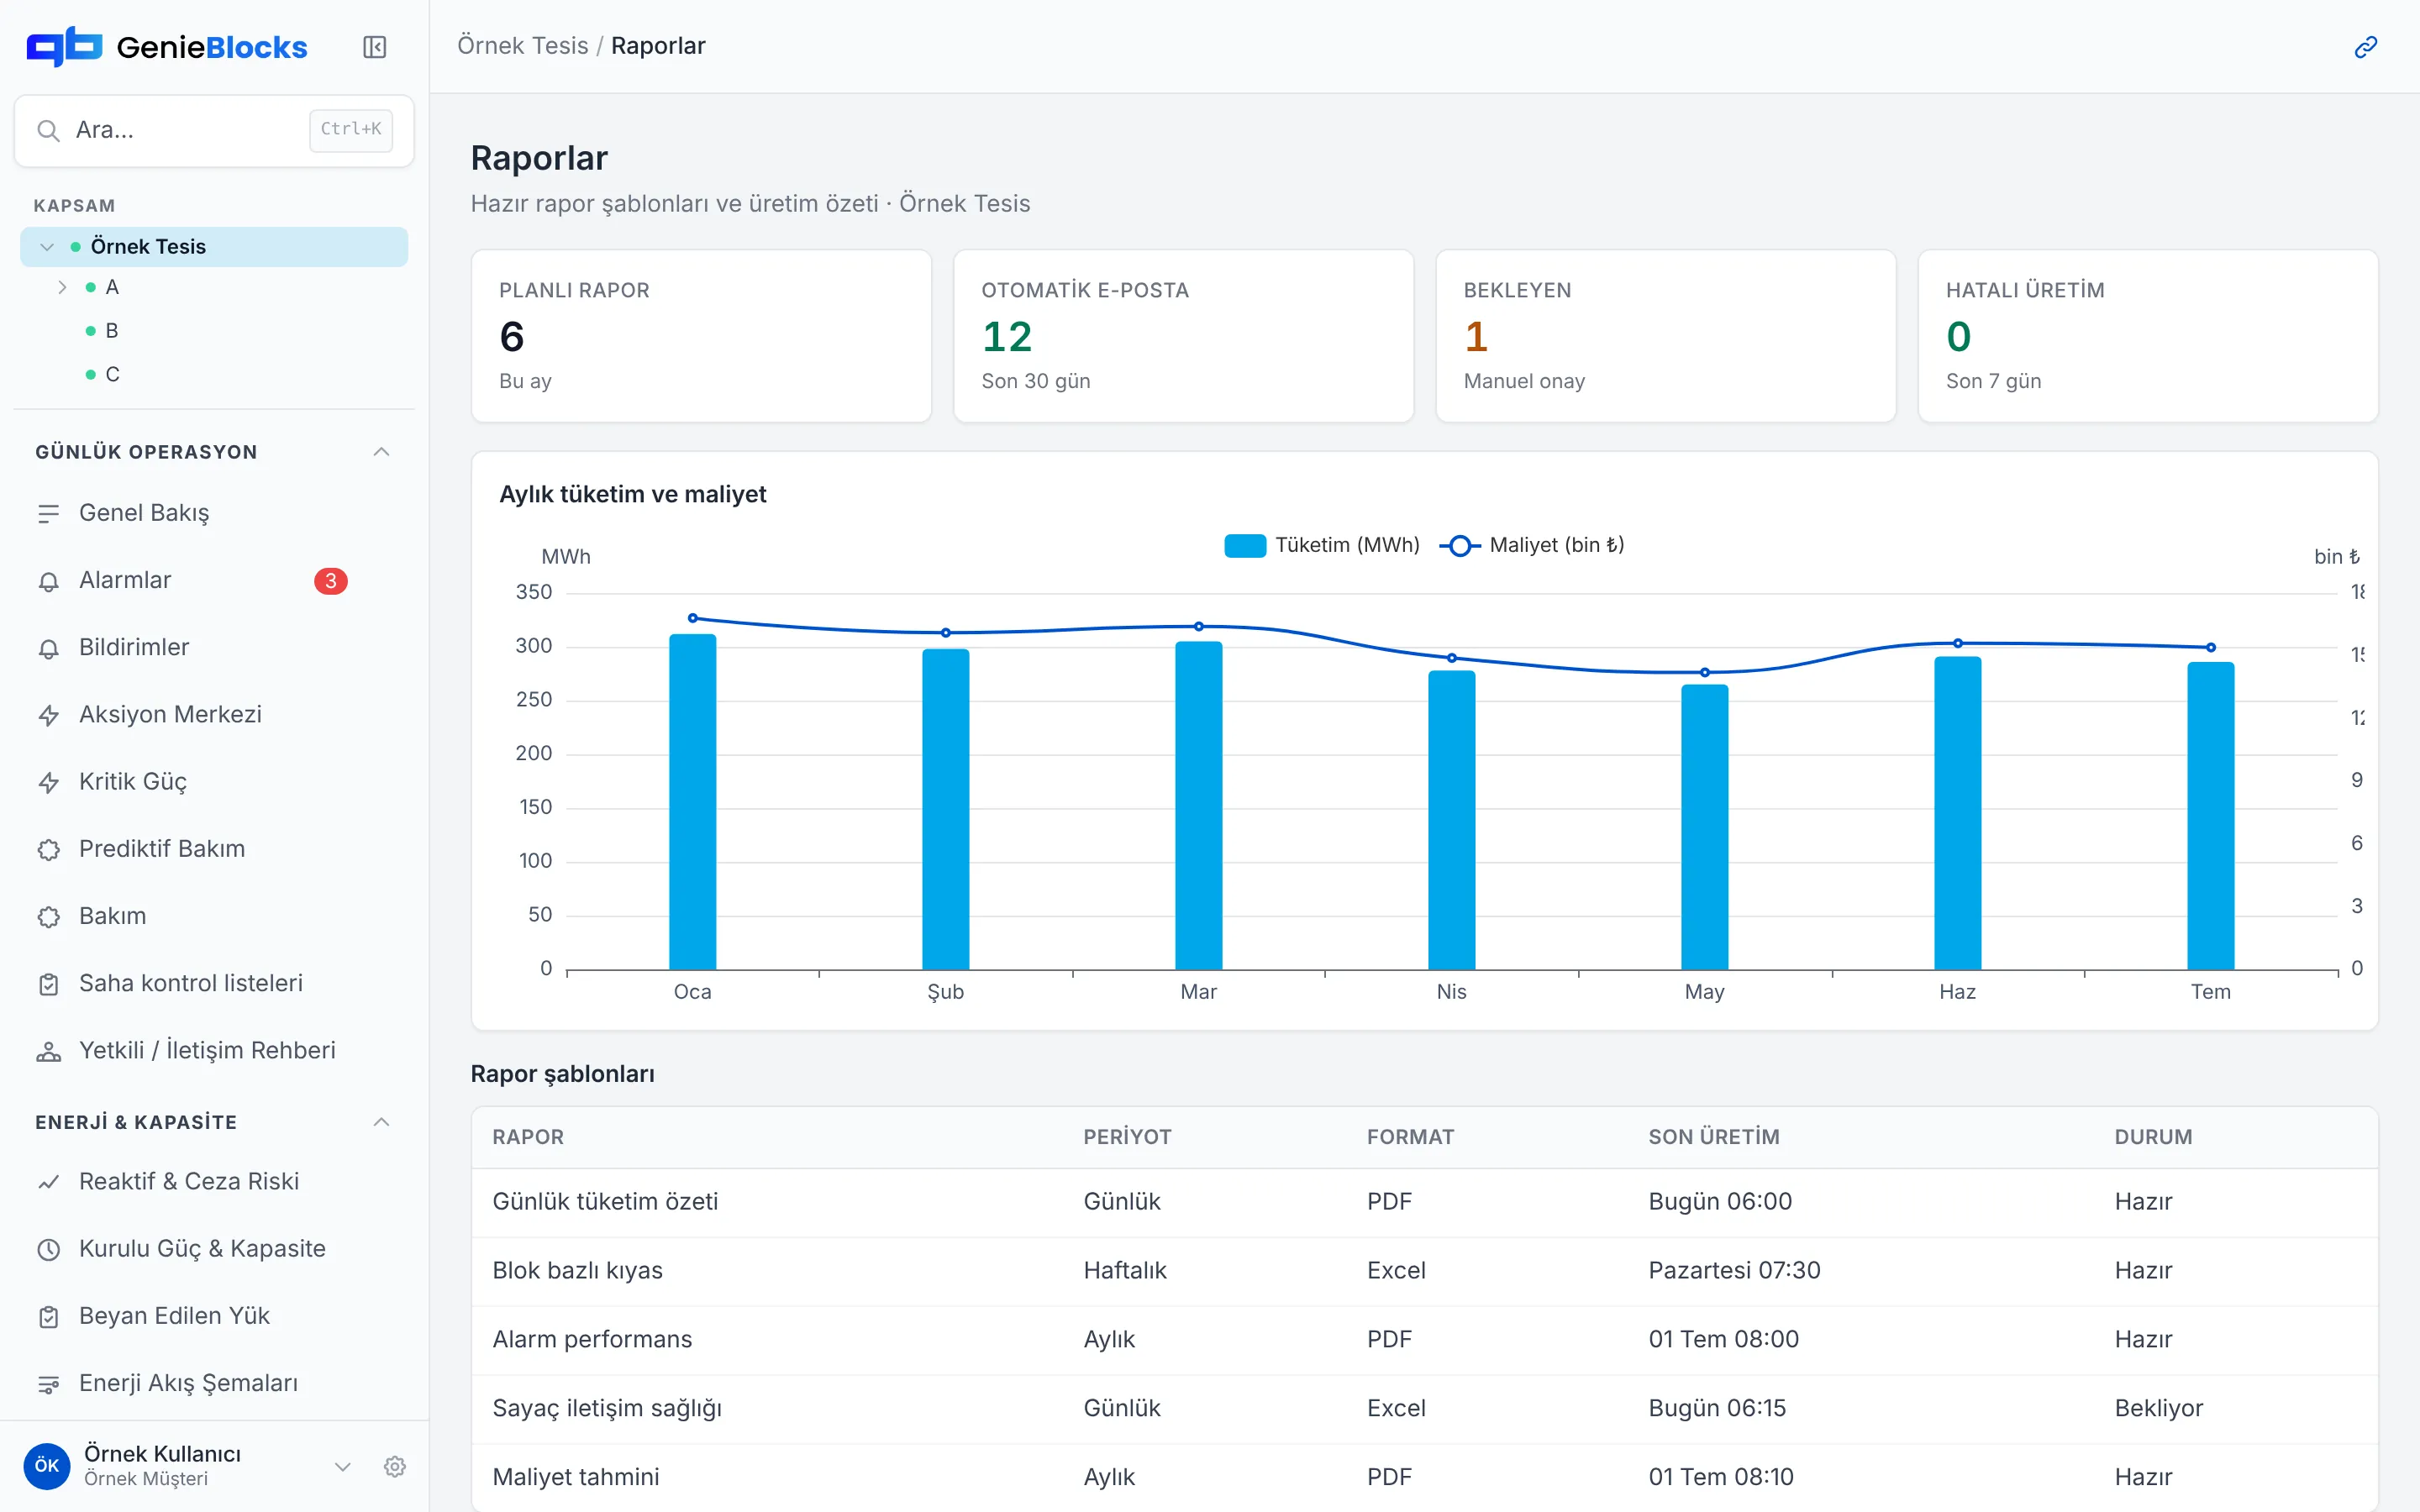Select block B in scope tree
Image resolution: width=2420 pixels, height=1512 pixels.
pos(112,331)
